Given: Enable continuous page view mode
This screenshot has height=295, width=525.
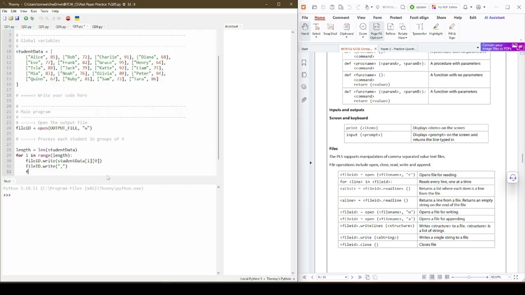Looking at the screenshot, I should click(431, 277).
